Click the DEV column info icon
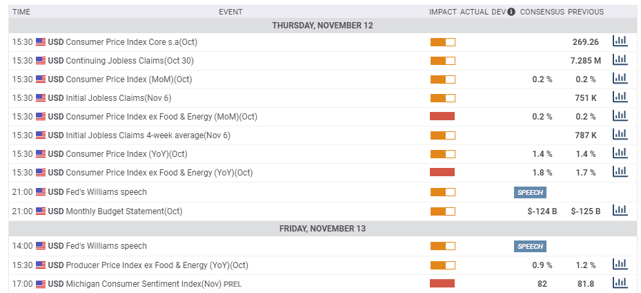Viewport: 641px width, 293px height. [511, 12]
